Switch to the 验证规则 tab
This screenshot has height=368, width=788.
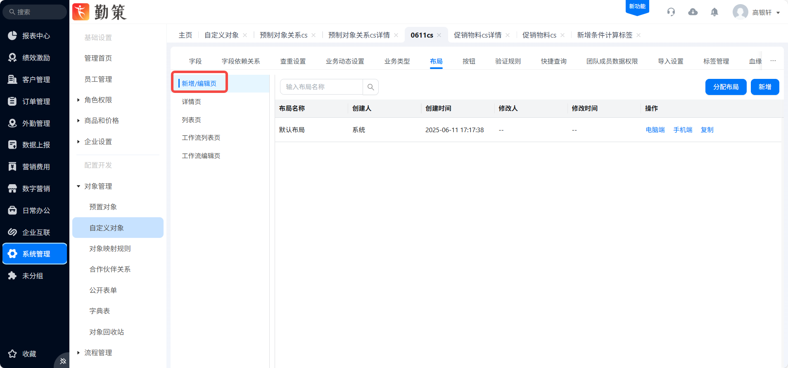click(x=508, y=61)
